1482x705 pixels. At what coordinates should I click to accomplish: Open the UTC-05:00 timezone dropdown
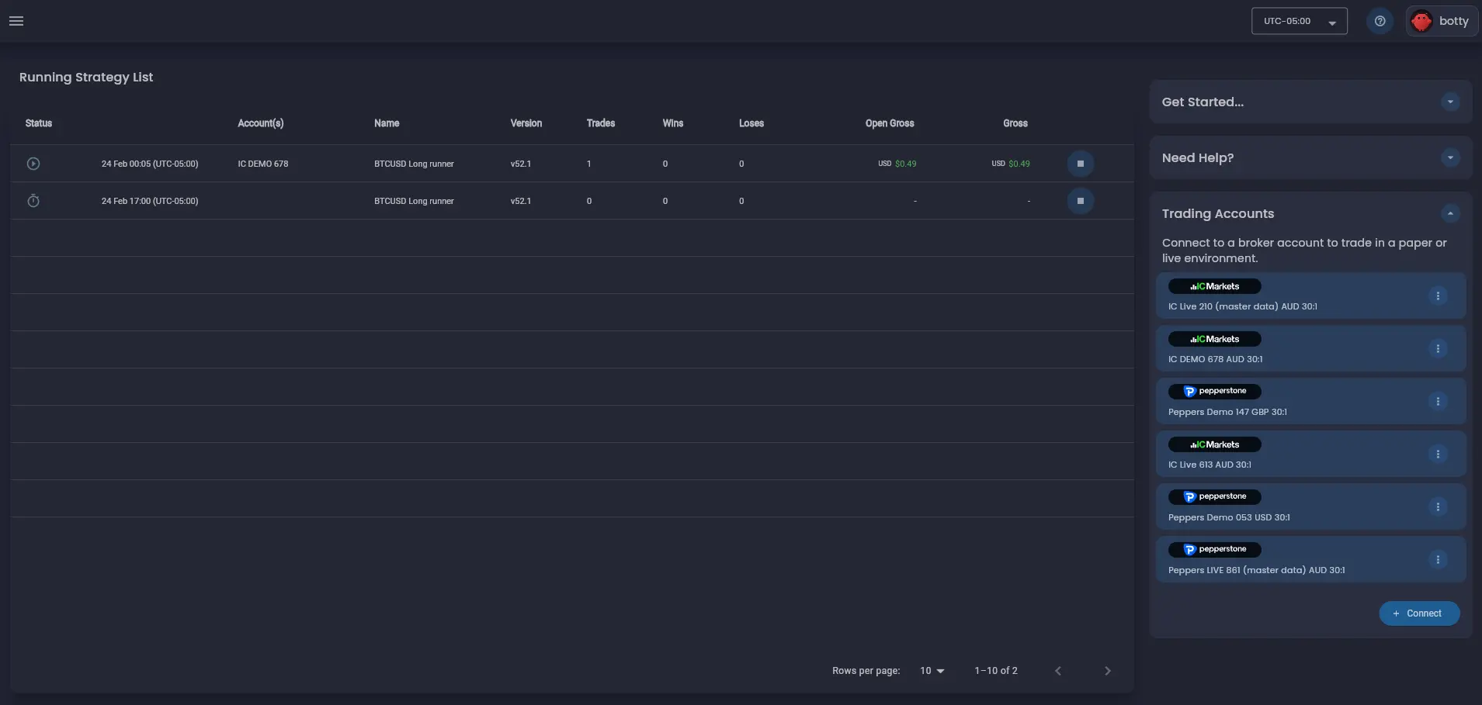pyautogui.click(x=1299, y=21)
